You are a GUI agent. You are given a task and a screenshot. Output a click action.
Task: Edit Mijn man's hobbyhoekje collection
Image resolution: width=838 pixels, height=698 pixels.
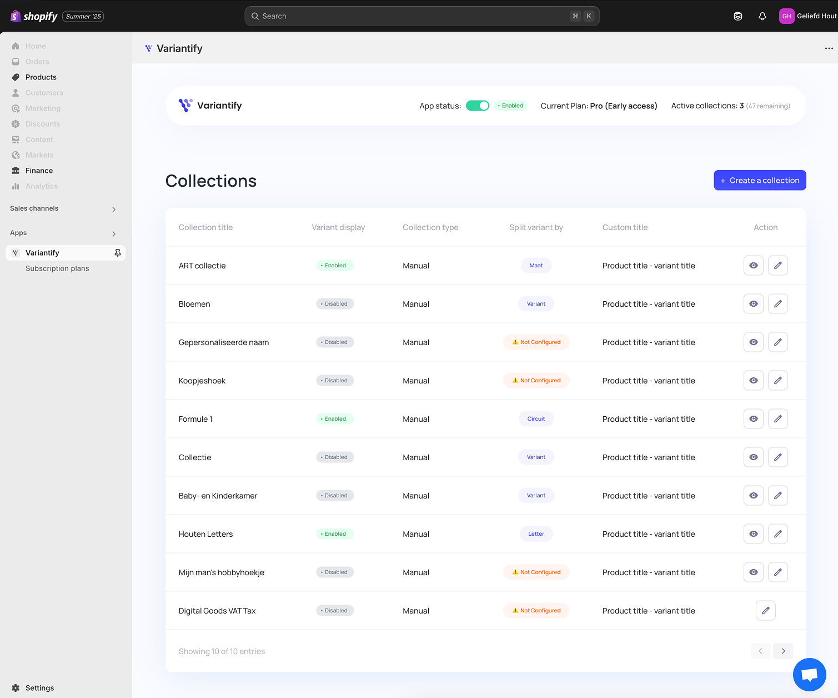[x=778, y=572]
